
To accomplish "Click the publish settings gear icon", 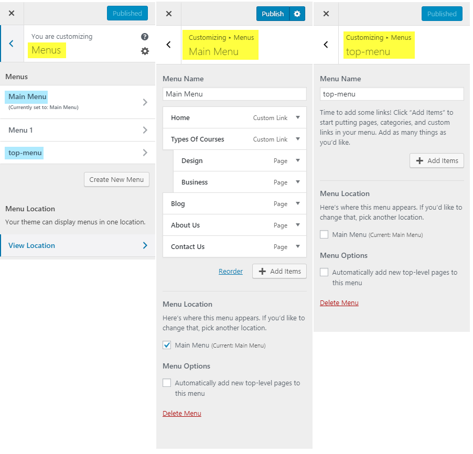I will point(297,14).
